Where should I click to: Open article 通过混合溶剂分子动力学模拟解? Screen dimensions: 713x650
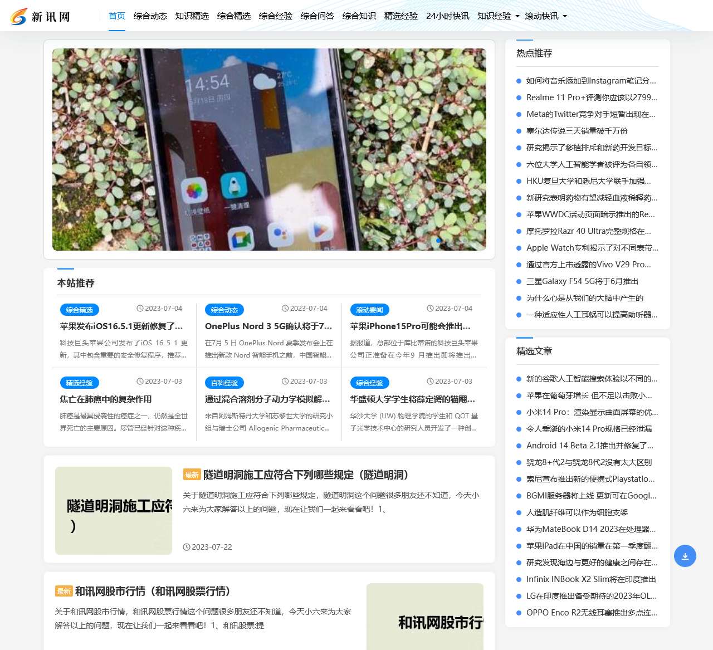pos(267,399)
